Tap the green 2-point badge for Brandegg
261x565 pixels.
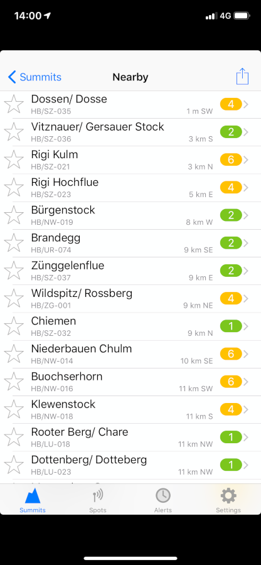coord(231,243)
